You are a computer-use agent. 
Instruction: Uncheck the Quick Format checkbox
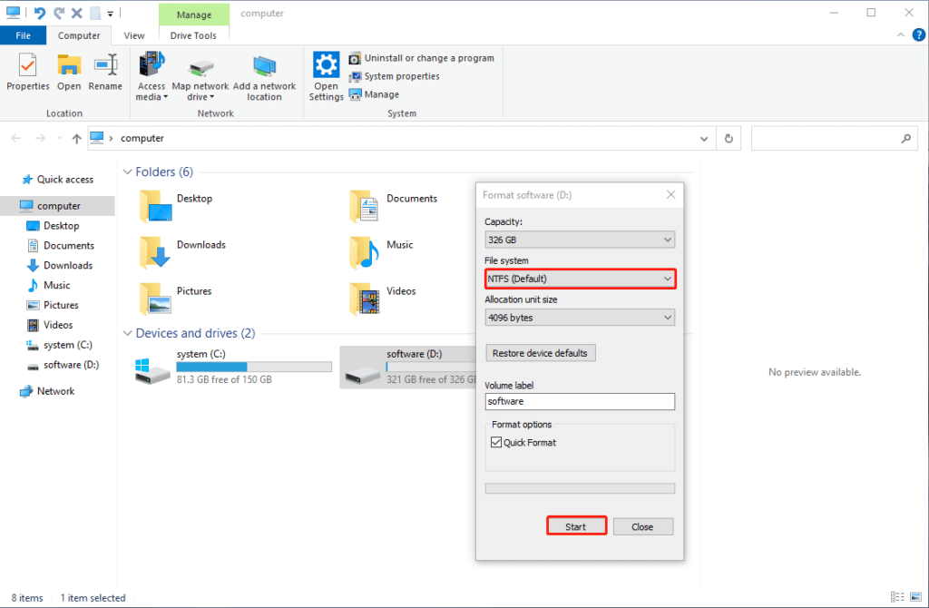(496, 442)
